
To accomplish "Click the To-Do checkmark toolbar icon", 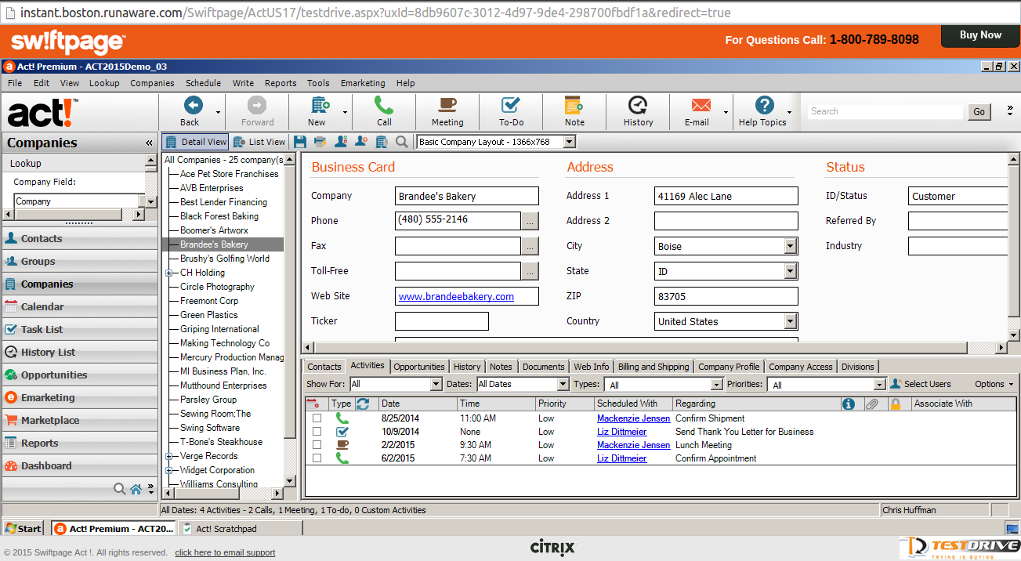I will tap(511, 106).
